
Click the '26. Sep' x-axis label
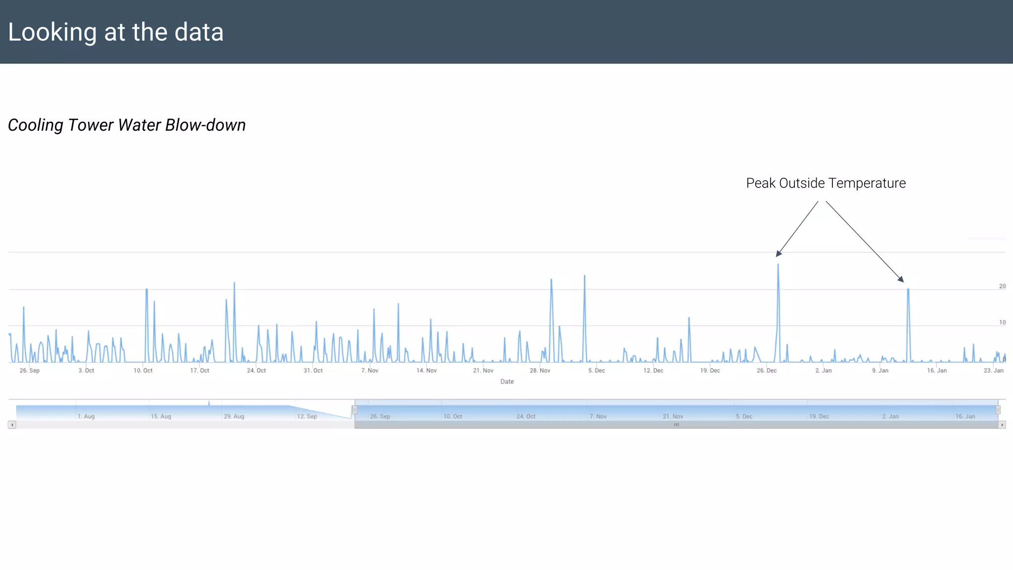pos(30,371)
